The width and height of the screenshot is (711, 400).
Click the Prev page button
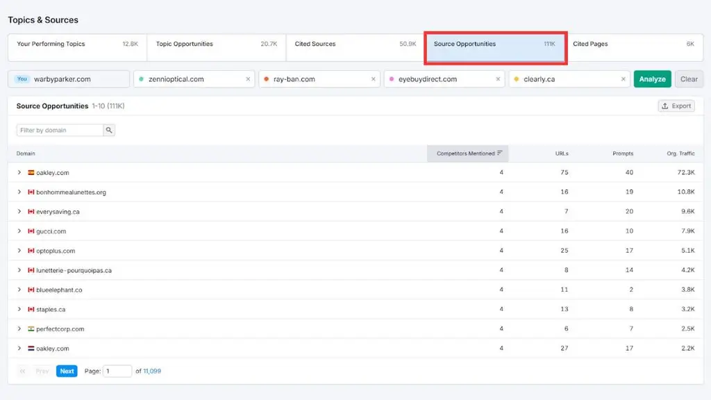pyautogui.click(x=42, y=371)
